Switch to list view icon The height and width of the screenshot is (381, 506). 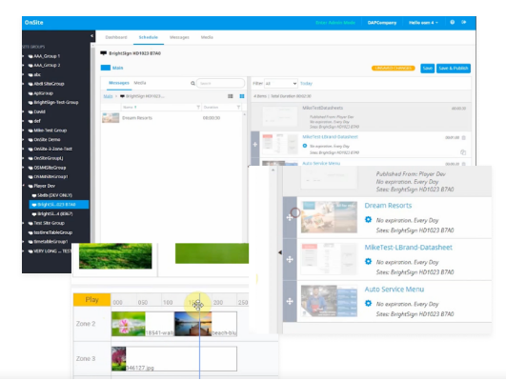[230, 96]
